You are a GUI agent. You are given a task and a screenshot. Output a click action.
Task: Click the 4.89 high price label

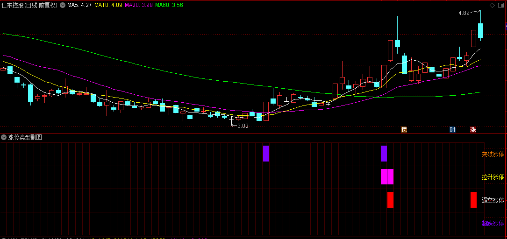tap(464, 13)
